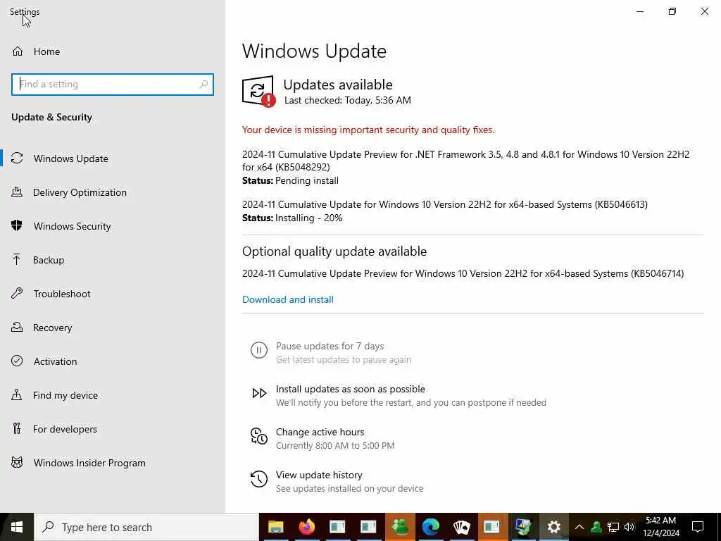This screenshot has width=721, height=541.
Task: Click the speaker volume tray icon
Action: tap(629, 527)
